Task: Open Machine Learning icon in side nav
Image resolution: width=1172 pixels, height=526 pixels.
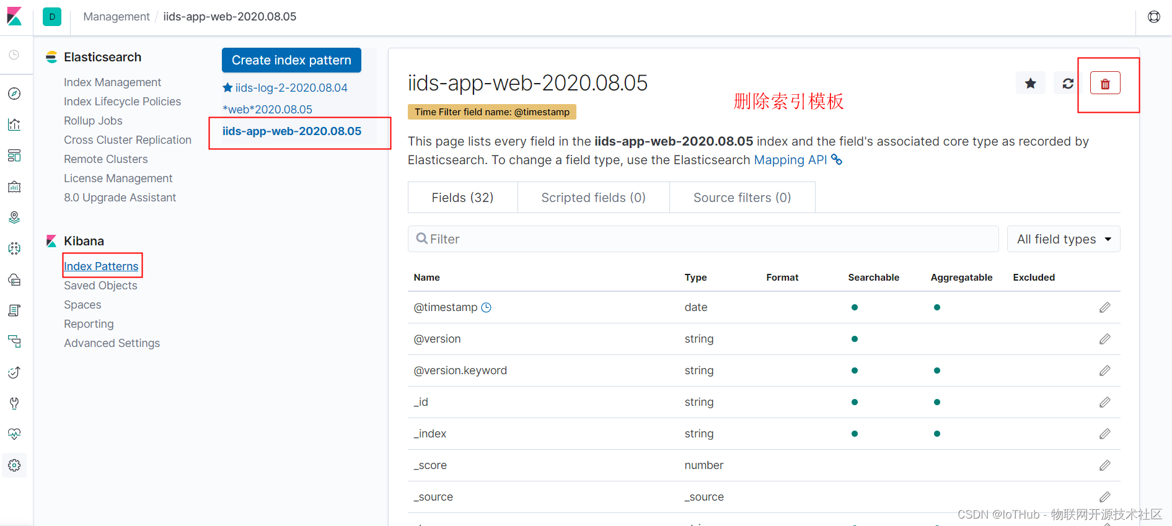Action: [14, 248]
